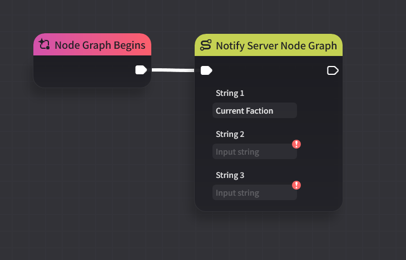This screenshot has width=406, height=260.
Task: Click the String 1 field containing Current Faction
Action: (x=255, y=110)
